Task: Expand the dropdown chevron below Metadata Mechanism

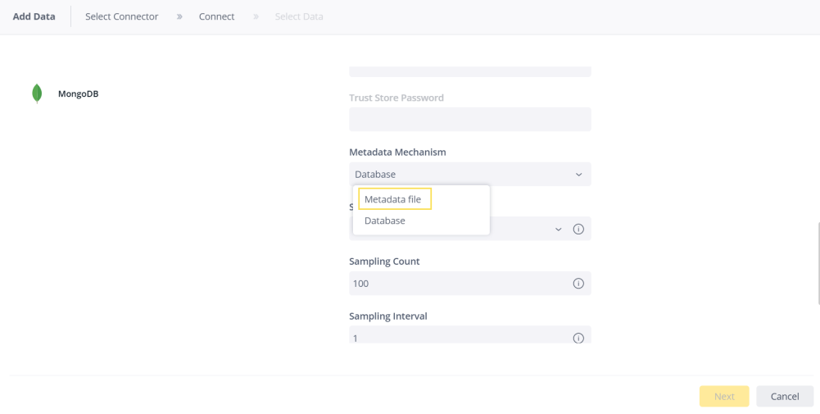Action: pos(558,230)
